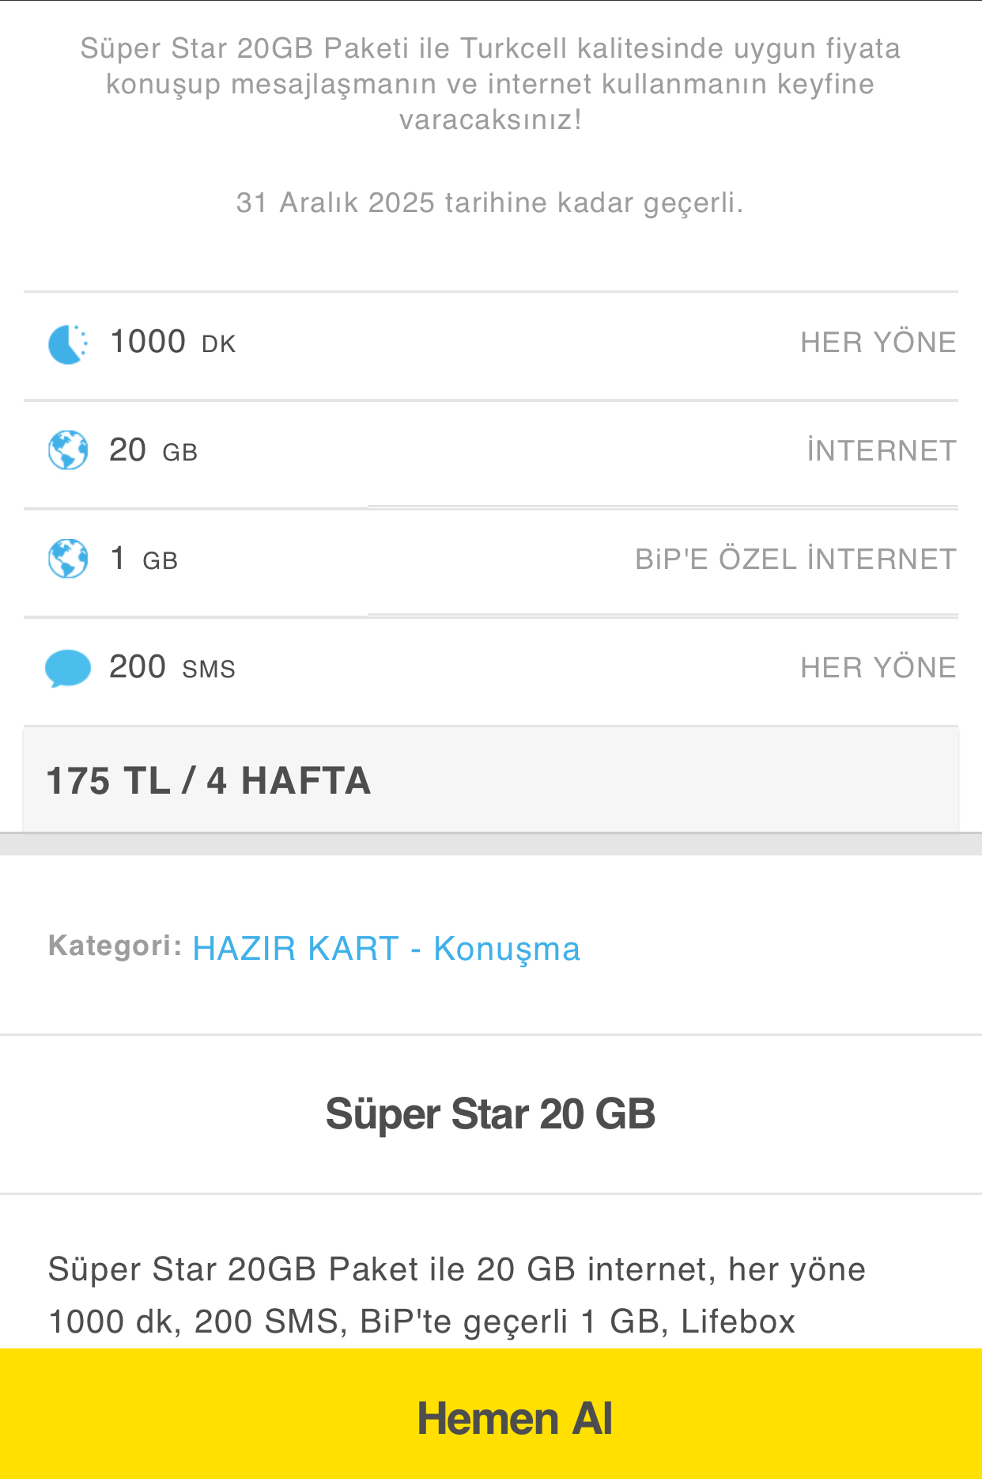Viewport: 982px width, 1479px height.
Task: Tap the globe icon beside 1 GB
Action: click(68, 559)
